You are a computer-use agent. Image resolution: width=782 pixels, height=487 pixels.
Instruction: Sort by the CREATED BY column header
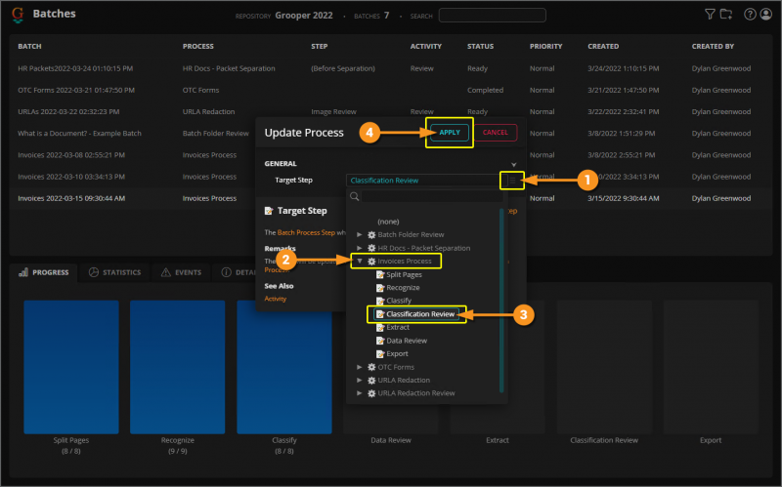pyautogui.click(x=713, y=46)
